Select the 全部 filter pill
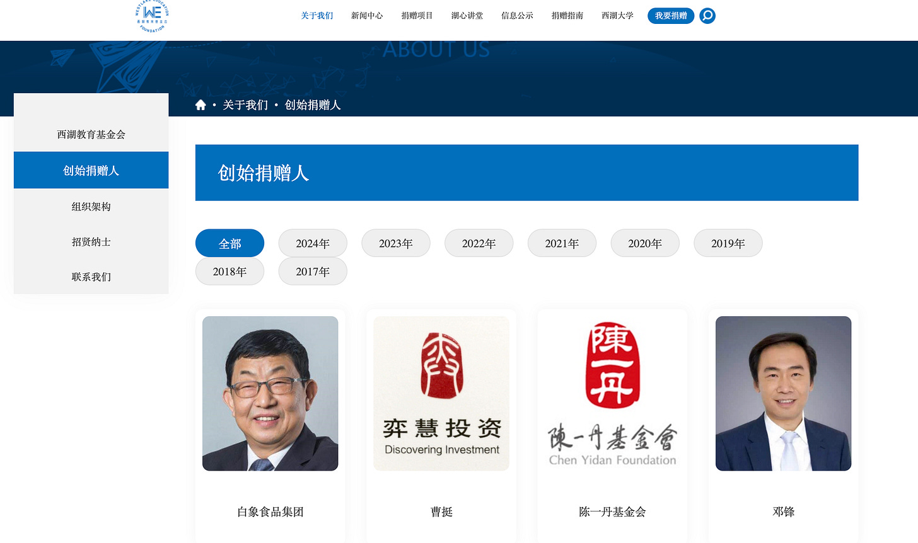918x543 pixels. point(229,243)
